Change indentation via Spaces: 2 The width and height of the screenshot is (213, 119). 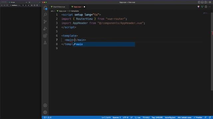tap(116, 118)
